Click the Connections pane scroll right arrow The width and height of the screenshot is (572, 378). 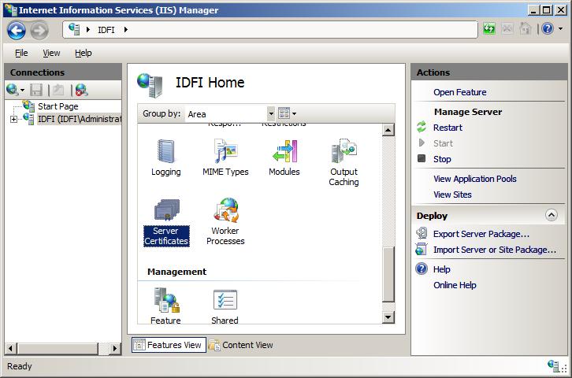pos(115,349)
